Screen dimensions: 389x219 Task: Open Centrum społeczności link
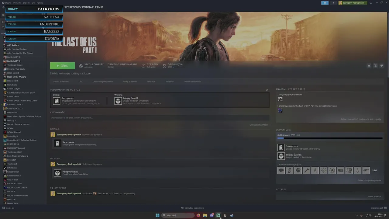103,82
